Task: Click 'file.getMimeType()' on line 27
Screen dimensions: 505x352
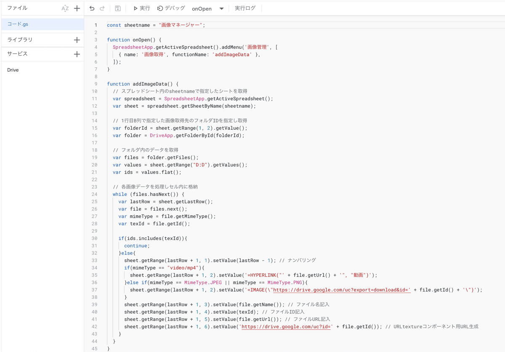Action: click(187, 216)
